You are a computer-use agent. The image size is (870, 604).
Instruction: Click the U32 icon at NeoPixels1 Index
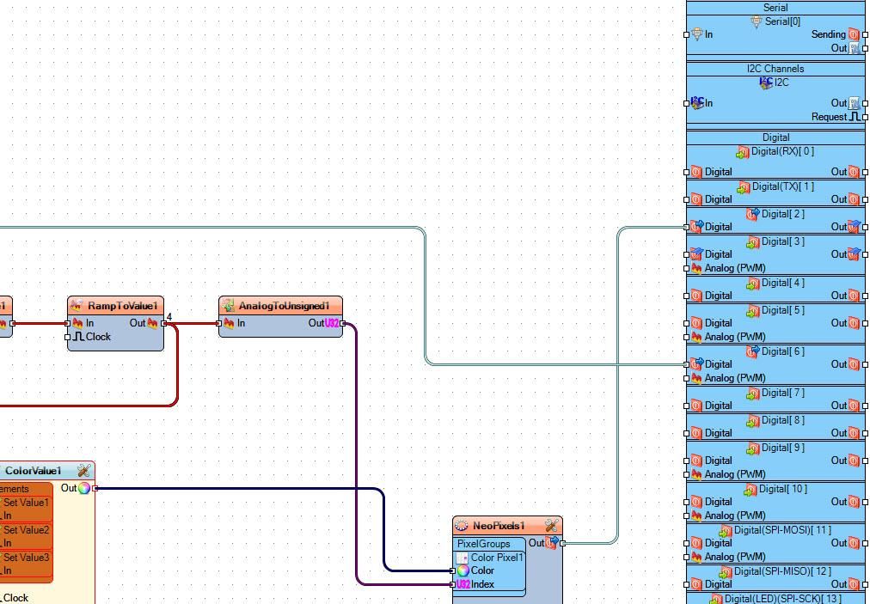463,584
